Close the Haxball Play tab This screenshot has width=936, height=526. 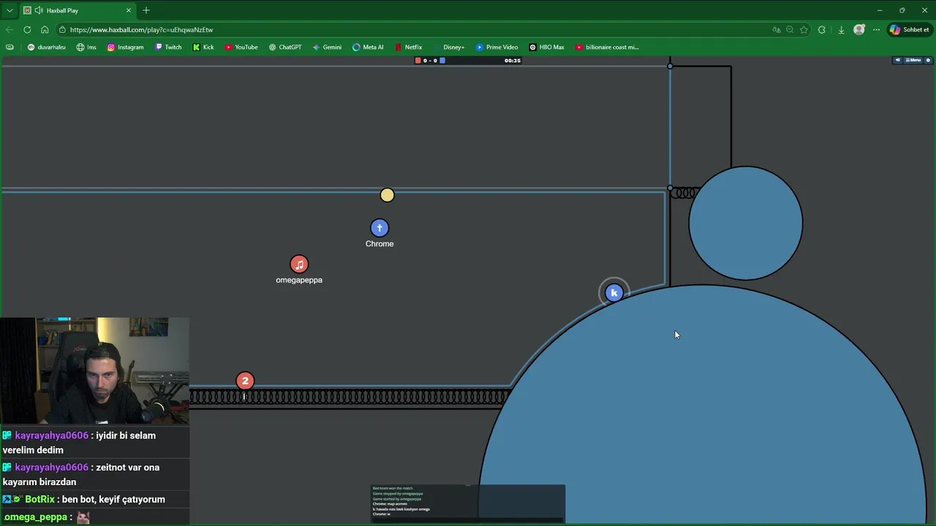[129, 10]
